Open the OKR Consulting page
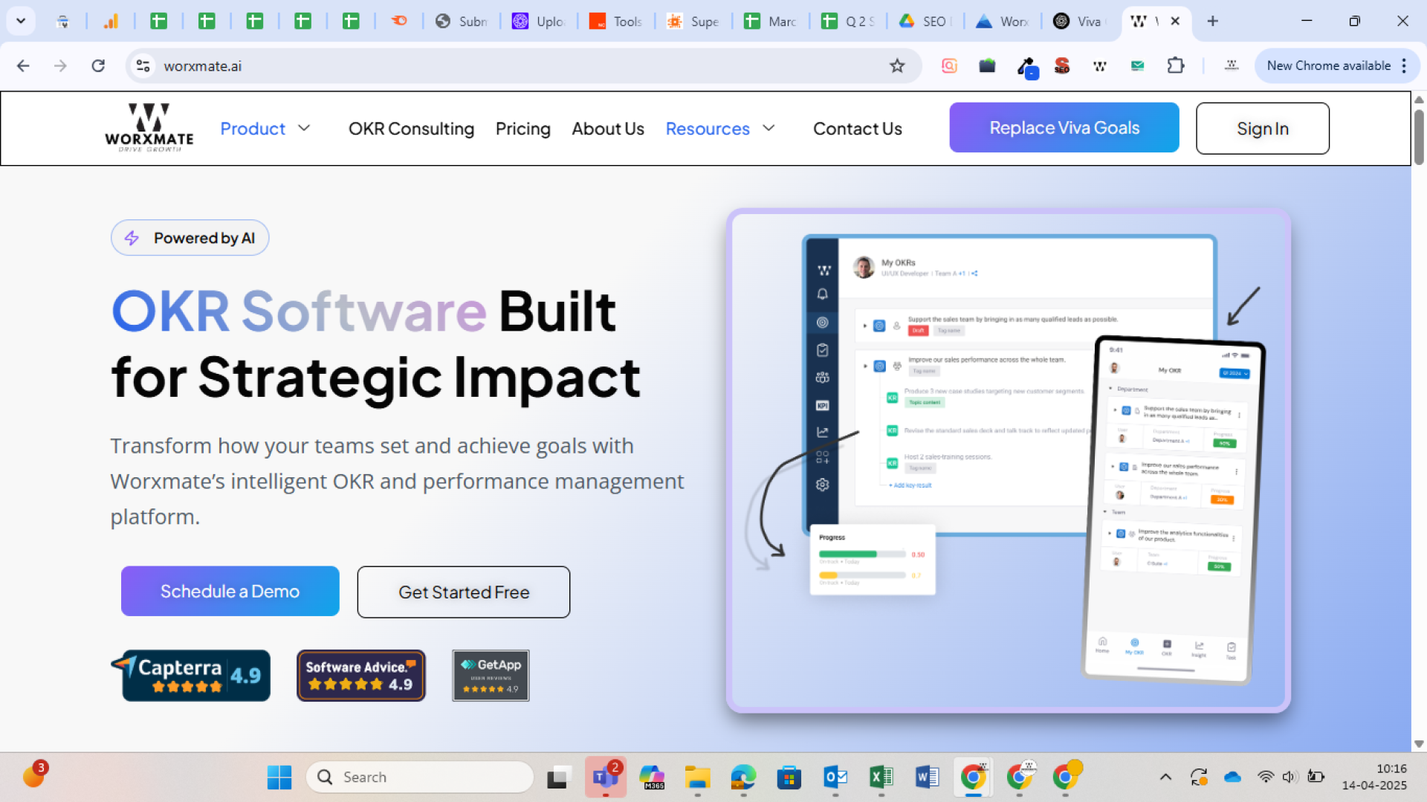 [x=411, y=128]
